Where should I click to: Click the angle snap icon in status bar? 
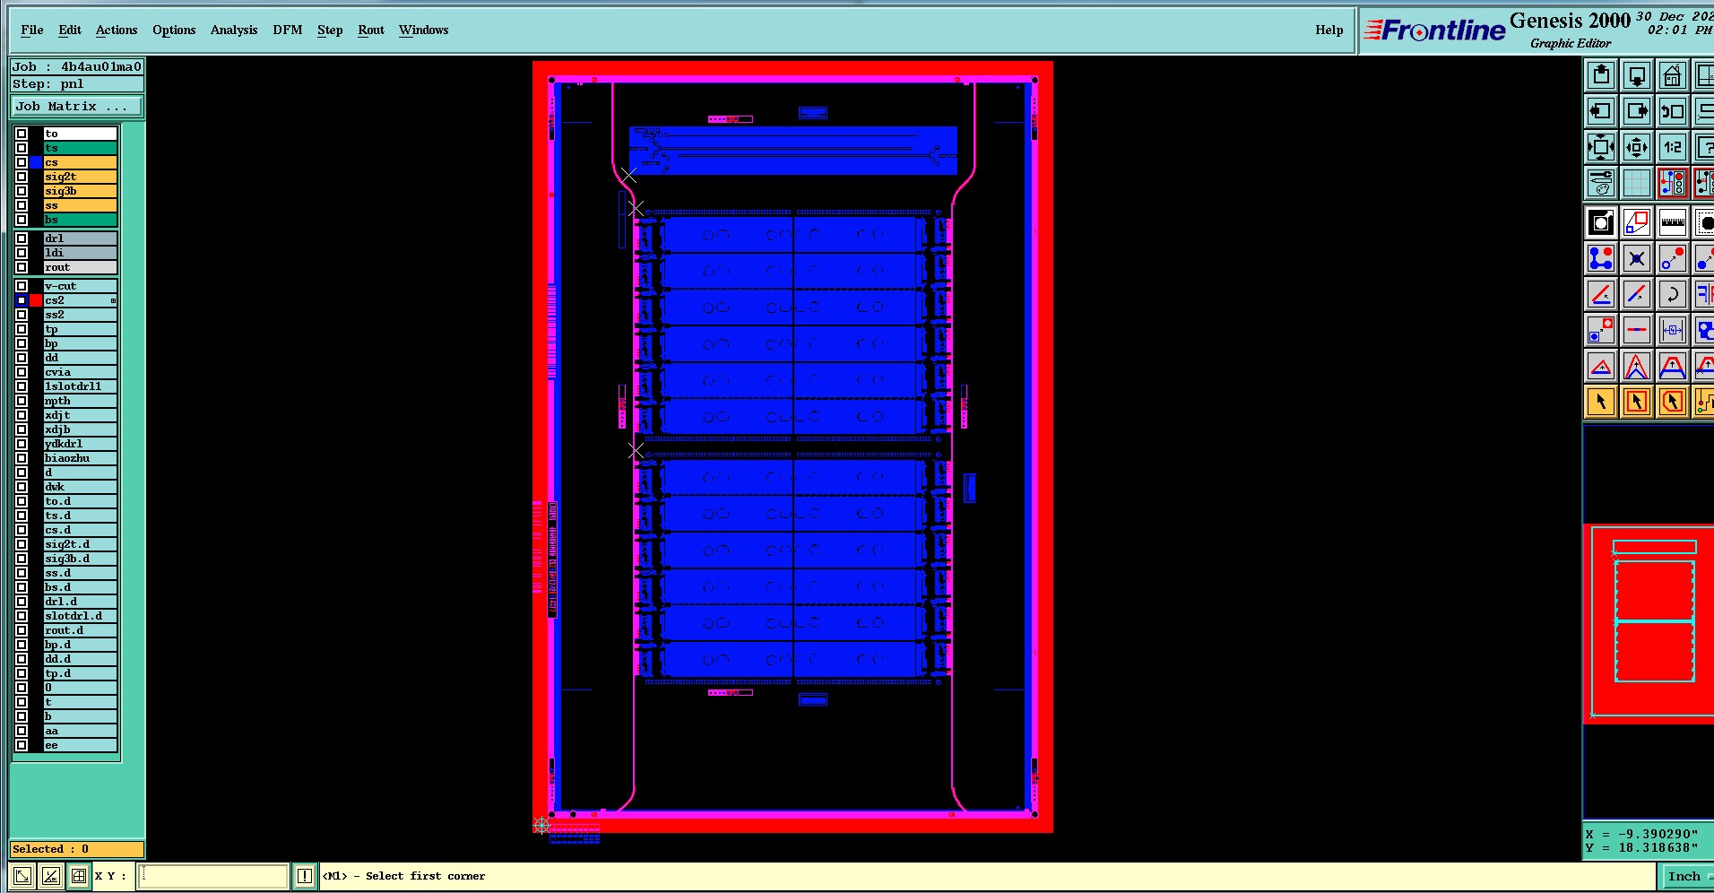click(51, 876)
